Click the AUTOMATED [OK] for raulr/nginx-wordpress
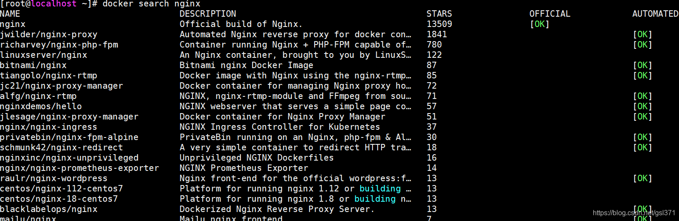The width and height of the screenshot is (679, 221). point(643,178)
